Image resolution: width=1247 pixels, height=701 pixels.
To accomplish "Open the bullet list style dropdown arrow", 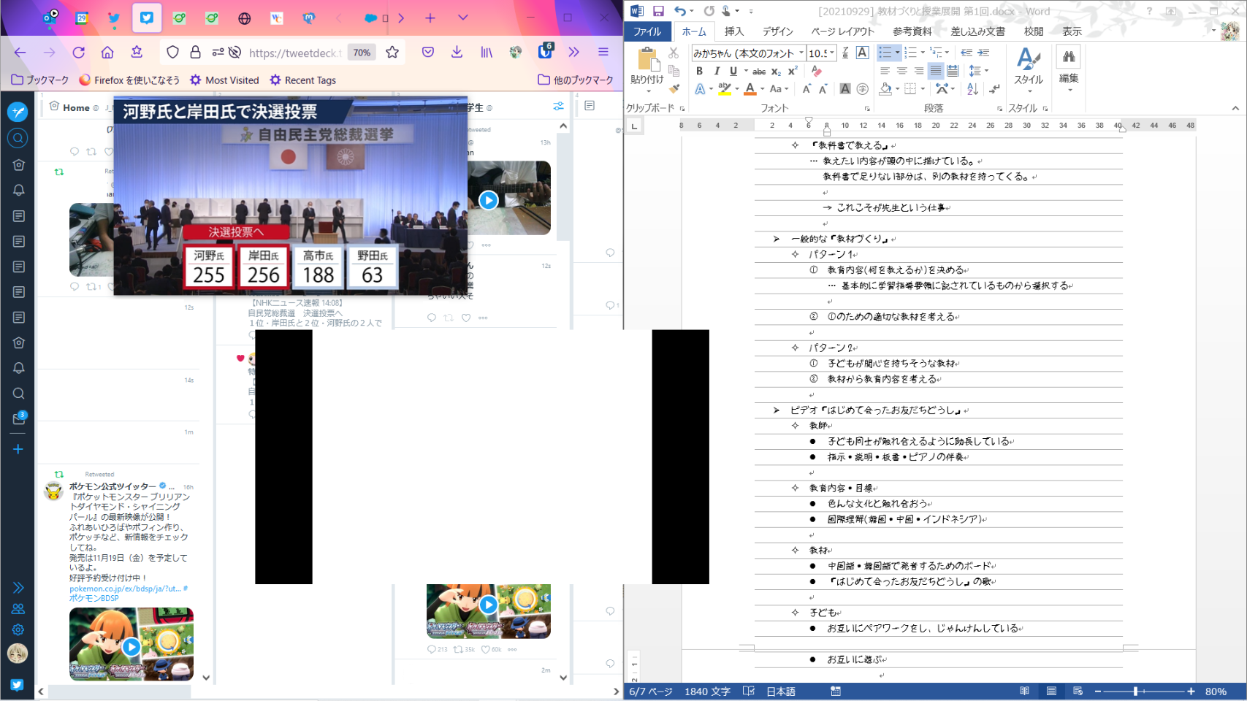I will [897, 53].
